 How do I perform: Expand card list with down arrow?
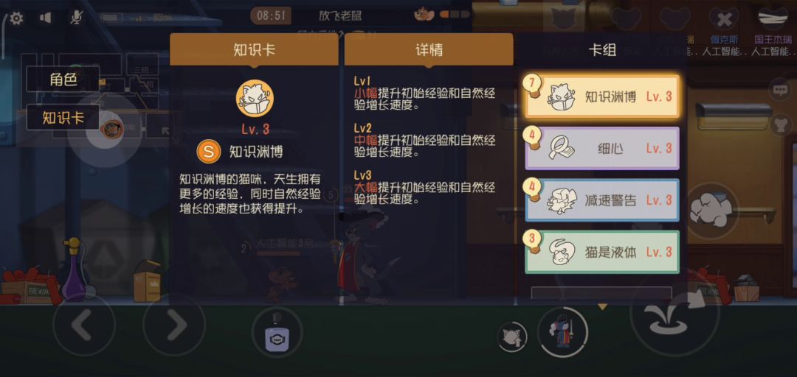tap(602, 307)
